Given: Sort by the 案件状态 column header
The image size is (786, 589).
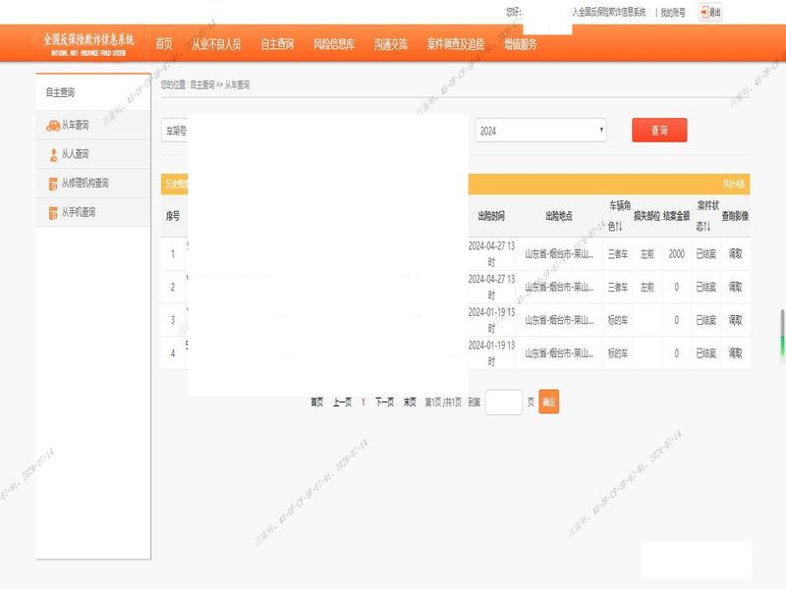Looking at the screenshot, I should coord(706,216).
